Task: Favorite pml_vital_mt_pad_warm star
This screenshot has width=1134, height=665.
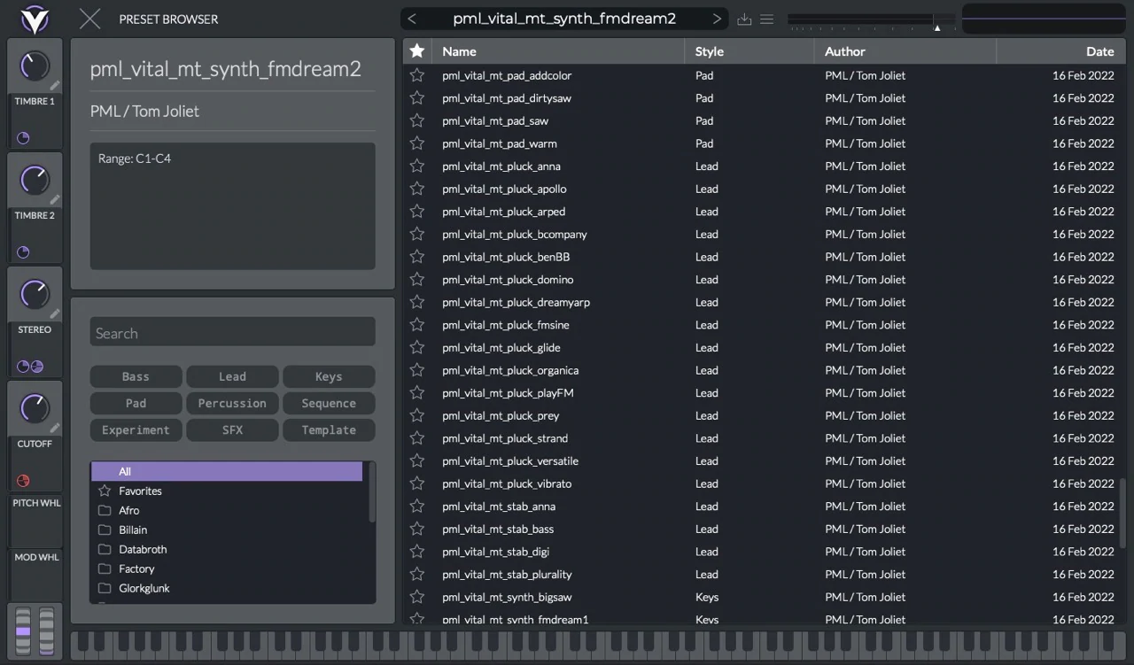Action: click(416, 143)
